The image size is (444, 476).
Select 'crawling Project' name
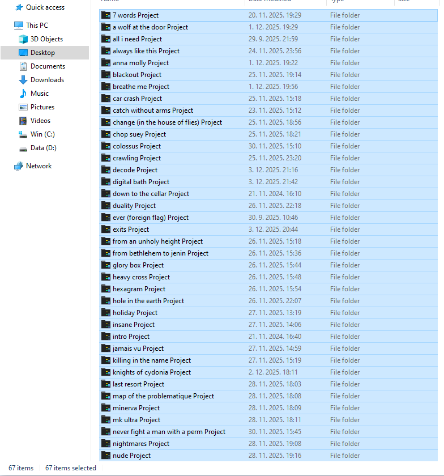point(136,158)
